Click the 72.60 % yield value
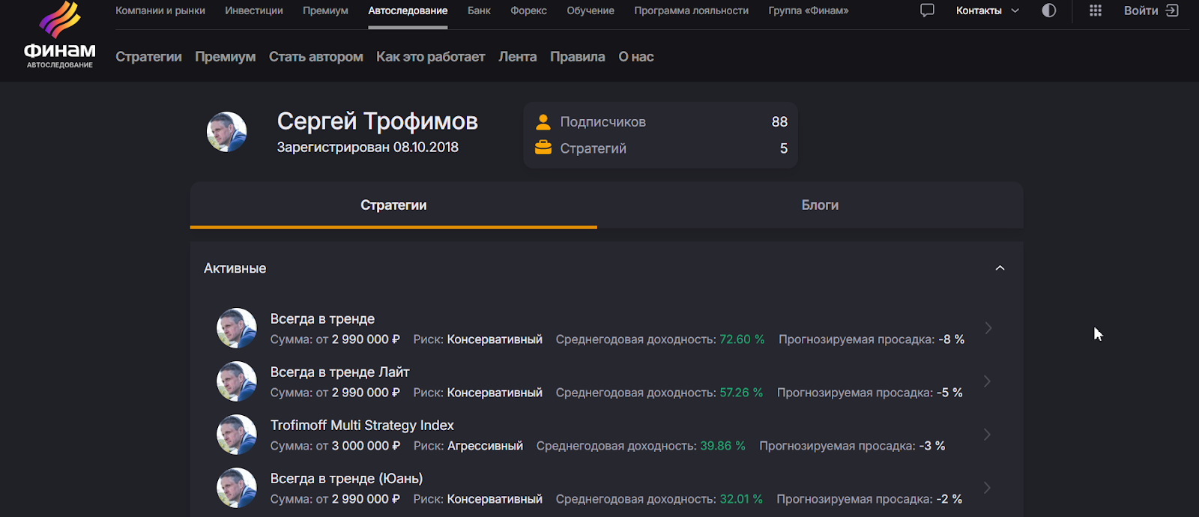 [x=742, y=339]
